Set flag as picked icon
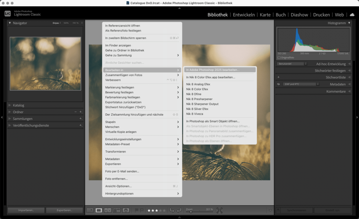The width and height of the screenshot is (359, 219). [x=137, y=210]
